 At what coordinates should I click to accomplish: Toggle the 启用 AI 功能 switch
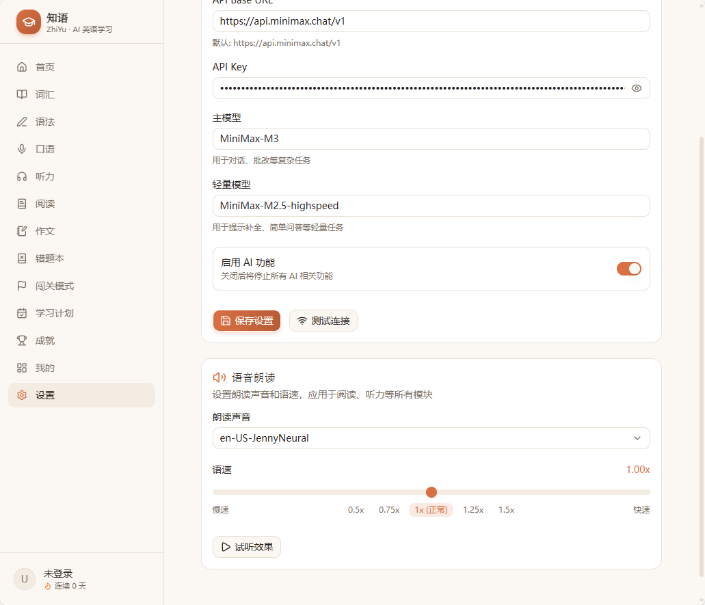coord(628,269)
